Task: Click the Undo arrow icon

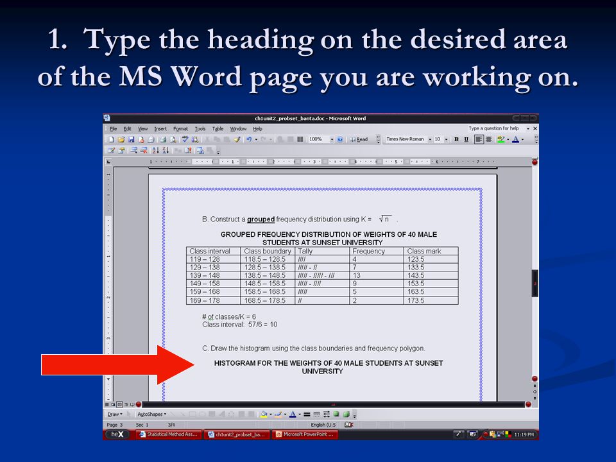Action: click(x=249, y=139)
